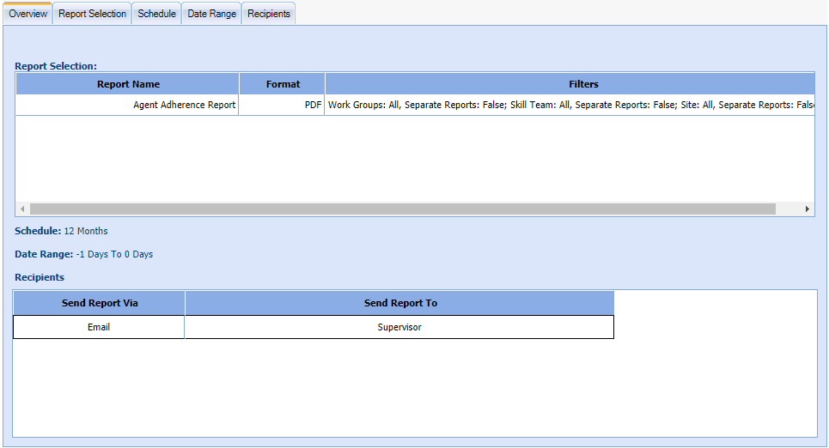Click the 12 Months schedule text
The image size is (829, 448).
pyautogui.click(x=86, y=231)
